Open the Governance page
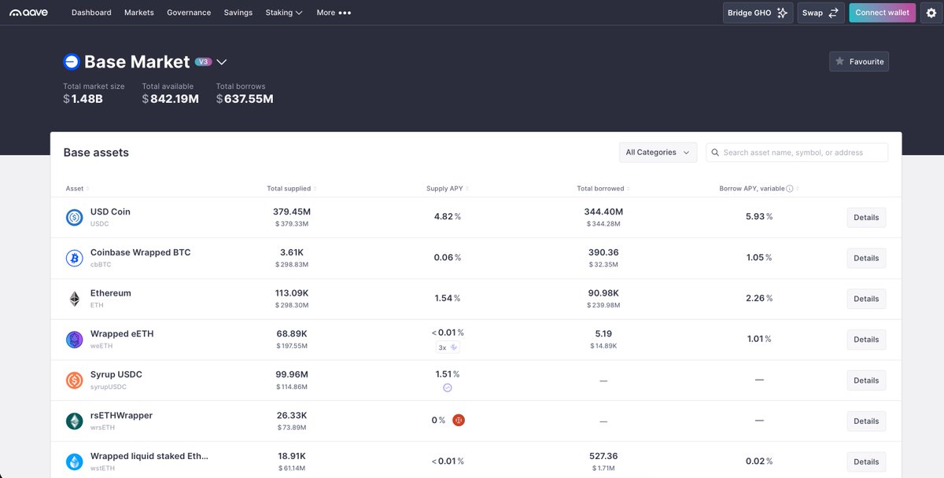The height and width of the screenshot is (478, 944). (189, 13)
